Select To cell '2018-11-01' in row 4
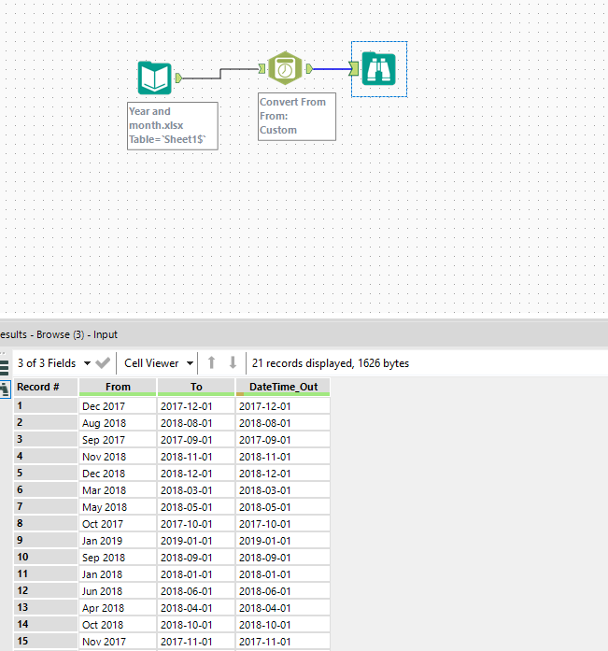 coord(196,457)
